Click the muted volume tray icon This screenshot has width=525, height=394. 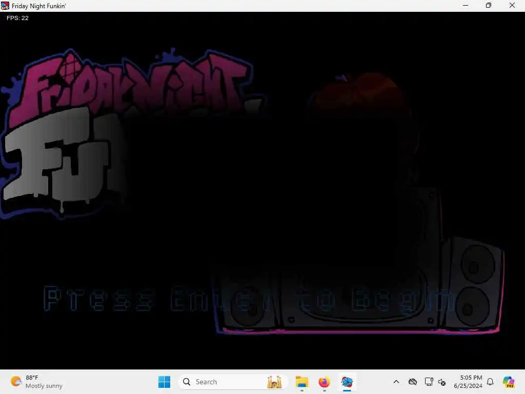tap(442, 382)
